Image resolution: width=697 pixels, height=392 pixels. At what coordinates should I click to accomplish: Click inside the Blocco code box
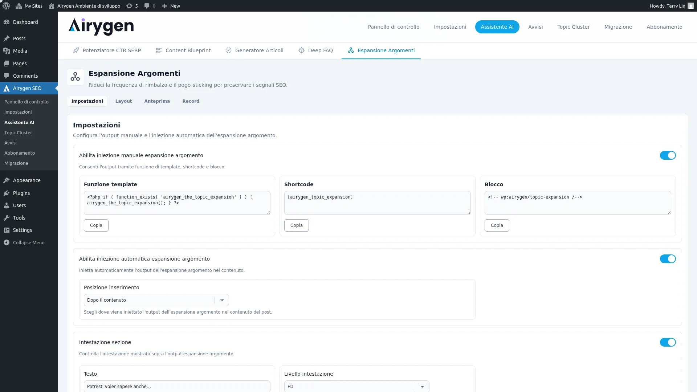[x=578, y=203]
